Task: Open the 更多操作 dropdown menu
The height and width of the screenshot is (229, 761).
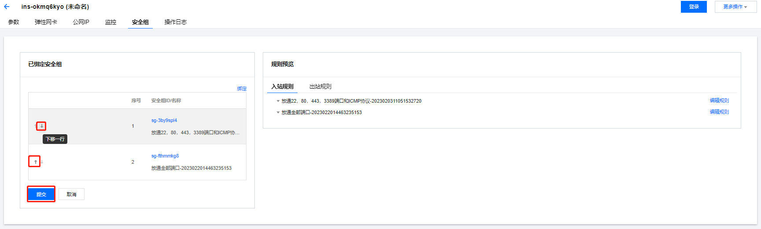Action: (x=735, y=7)
